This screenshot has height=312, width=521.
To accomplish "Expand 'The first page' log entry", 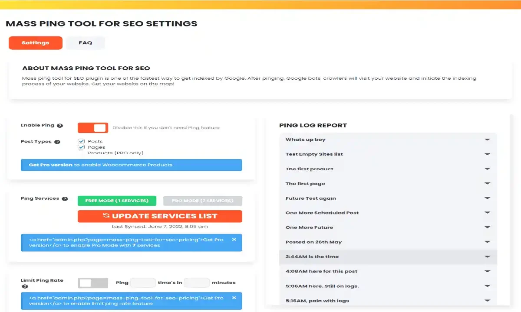I will [x=388, y=184].
